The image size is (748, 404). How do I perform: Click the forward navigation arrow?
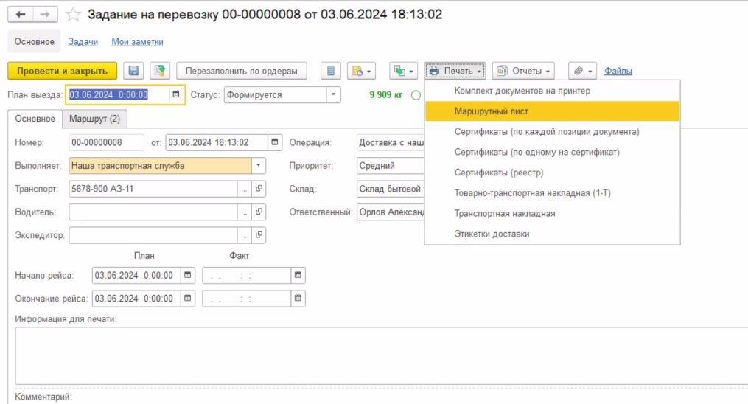pos(43,15)
